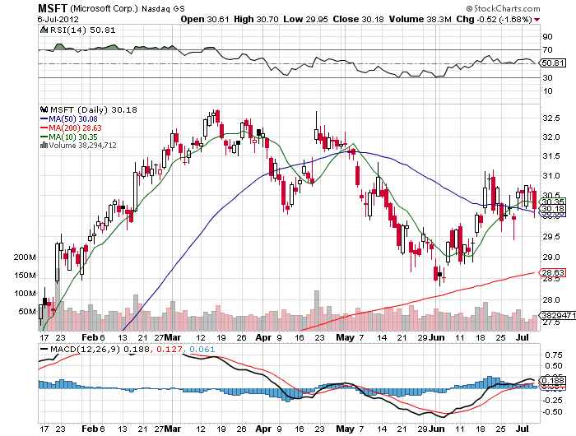
Task: Click Jun on the price chart date axis
Action: (437, 337)
